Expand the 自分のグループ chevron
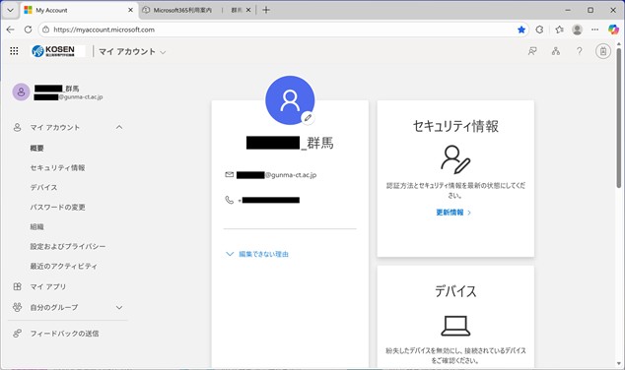Screen dimensions: 625x370 [119, 308]
